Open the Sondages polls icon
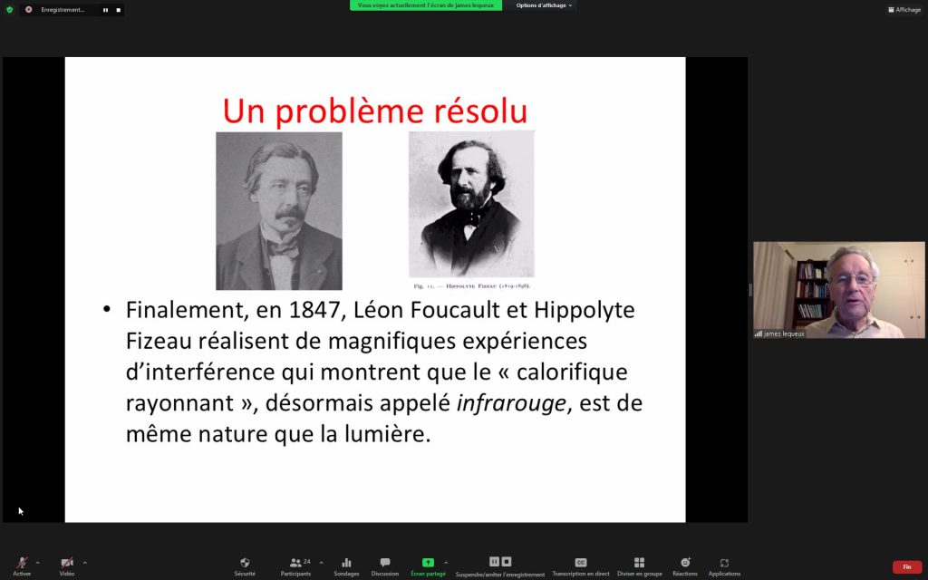This screenshot has width=928, height=580. (x=346, y=565)
